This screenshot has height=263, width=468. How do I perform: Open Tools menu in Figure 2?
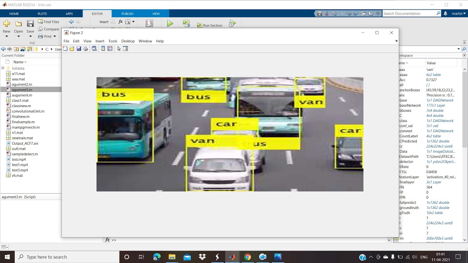pyautogui.click(x=113, y=41)
